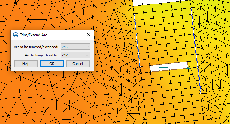230x124 pixels.
Task: Close the Trim/Extend Arc dialog with X
Action: coord(89,35)
